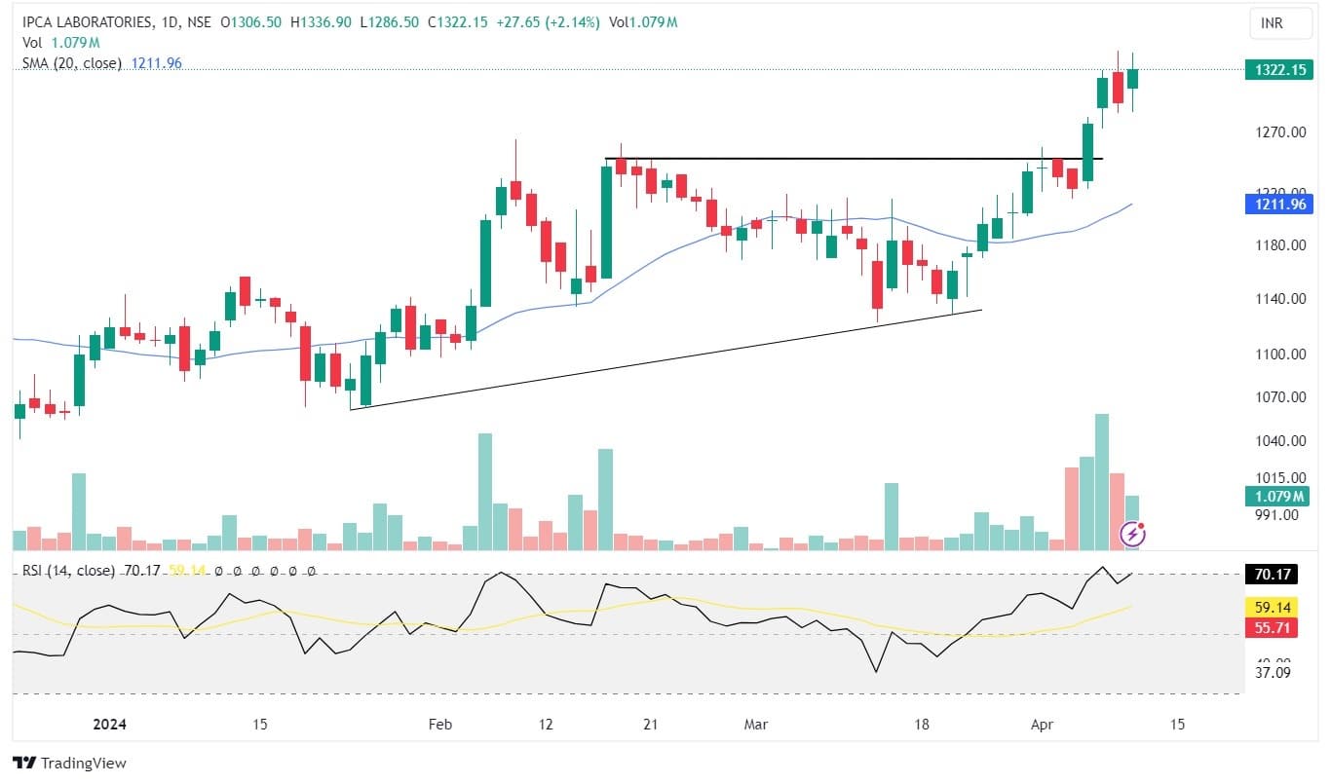
Task: Click the latest green candlestick
Action: (1132, 79)
